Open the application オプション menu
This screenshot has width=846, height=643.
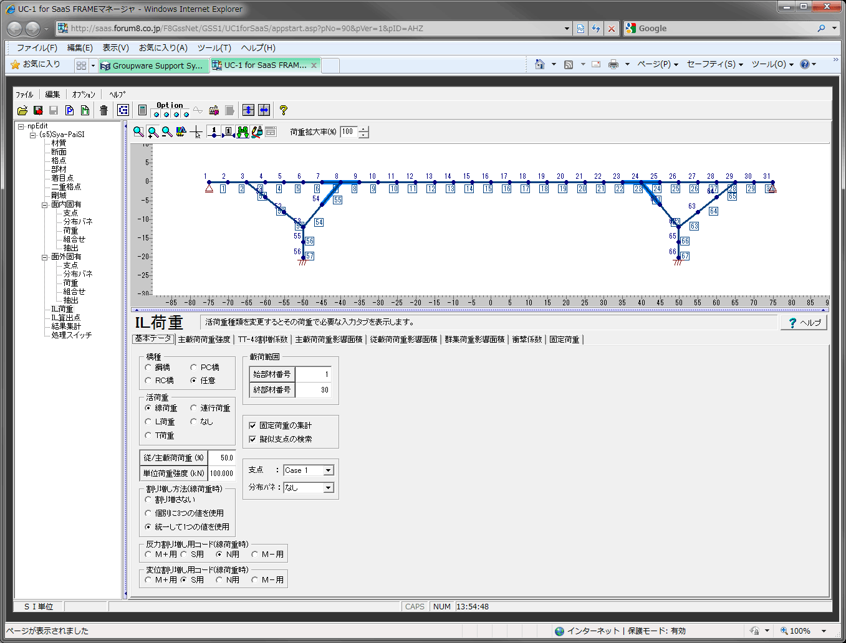click(84, 95)
